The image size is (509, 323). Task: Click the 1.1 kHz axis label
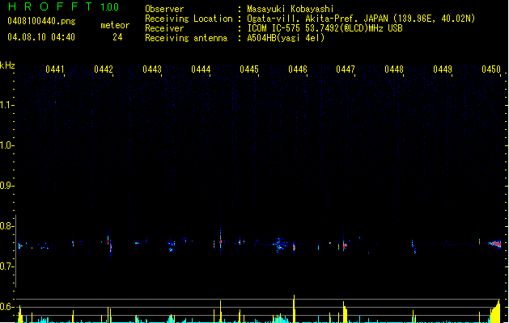pos(6,105)
